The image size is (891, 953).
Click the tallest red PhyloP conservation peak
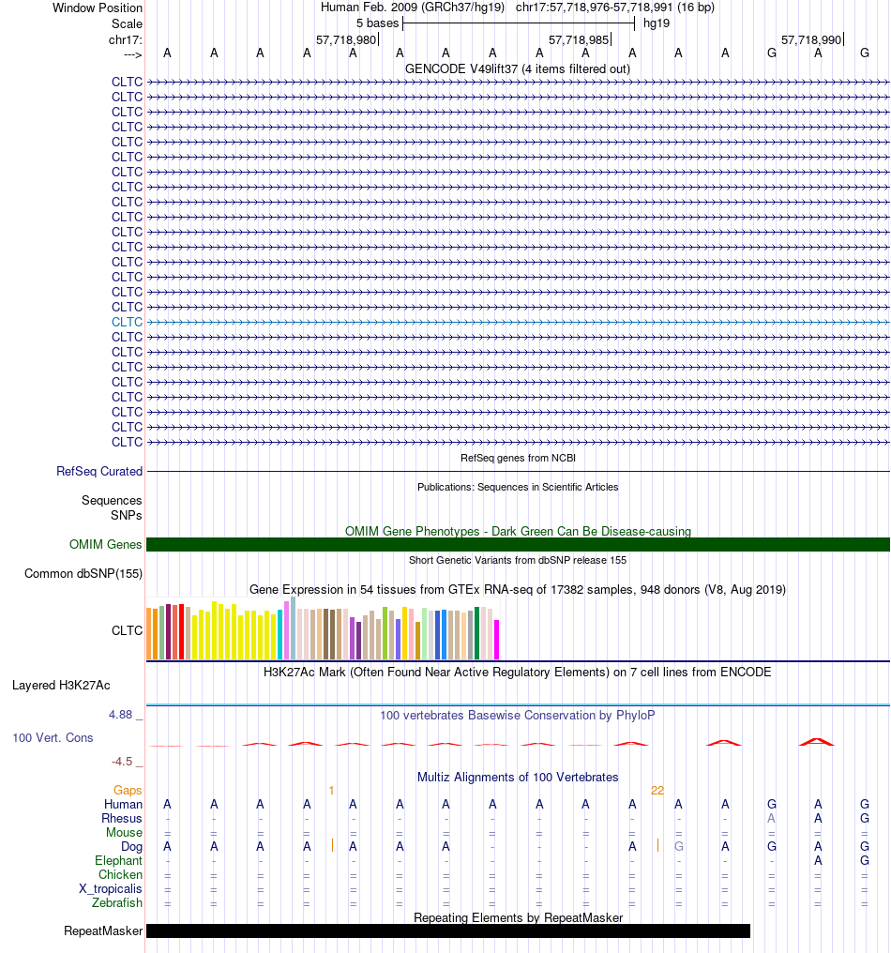point(816,742)
